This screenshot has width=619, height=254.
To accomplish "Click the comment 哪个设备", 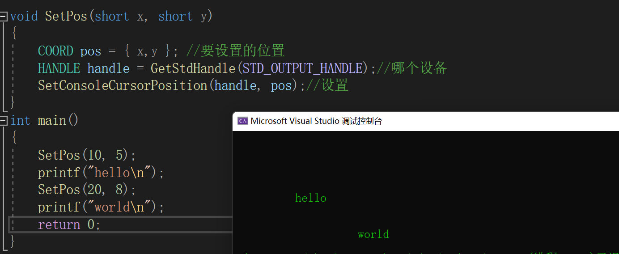I will click(x=412, y=68).
